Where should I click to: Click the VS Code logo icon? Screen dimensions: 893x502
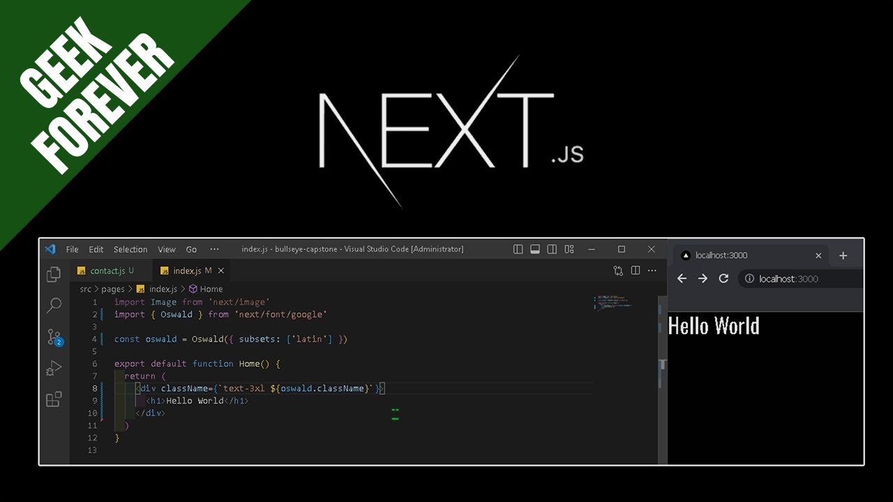pos(50,249)
